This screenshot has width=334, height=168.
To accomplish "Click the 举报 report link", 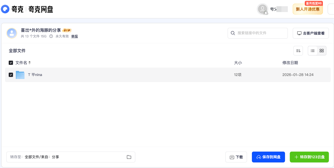I will tap(74, 36).
